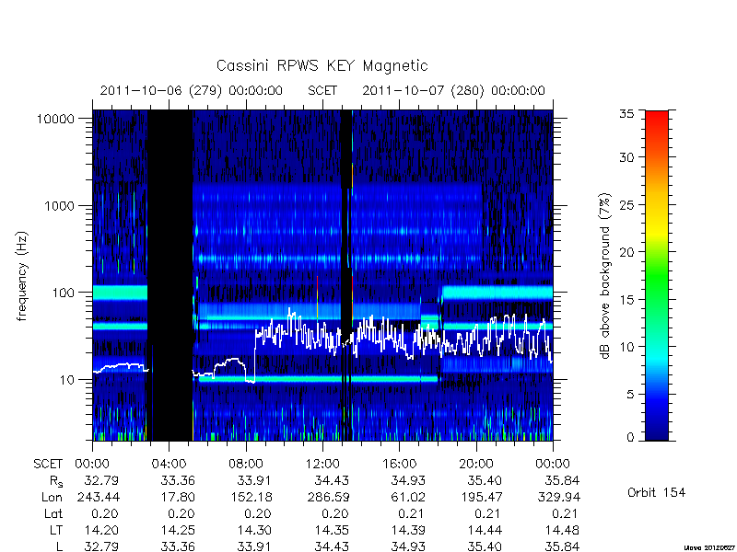Screen dimensions: 737x552
Task: Click colorbar tick label '35'
Action: (x=626, y=114)
